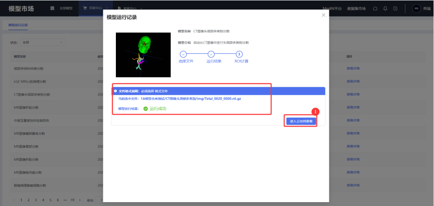Open 全部模型 in the top navigation
This screenshot has width=434, height=206.
point(66,8)
